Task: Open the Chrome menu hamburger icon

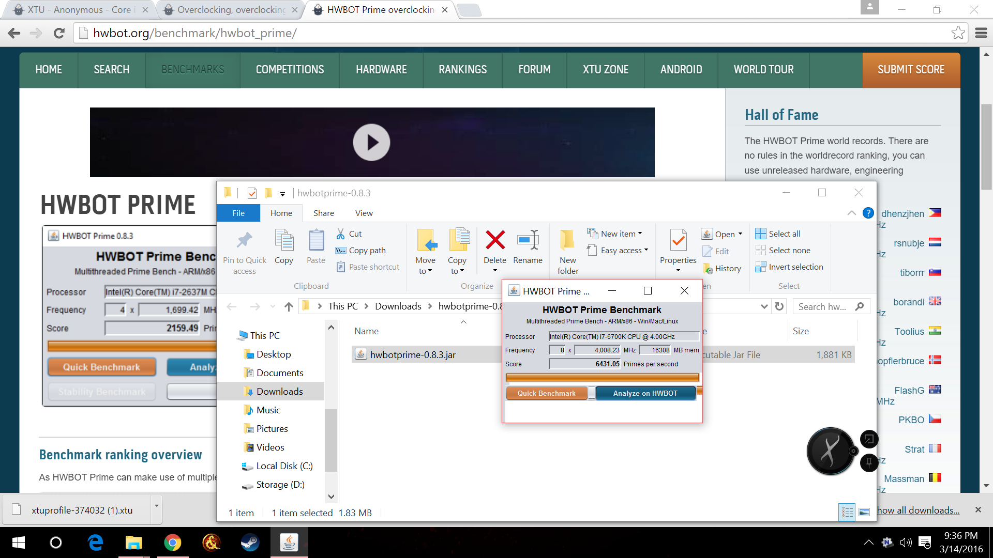Action: click(x=981, y=33)
